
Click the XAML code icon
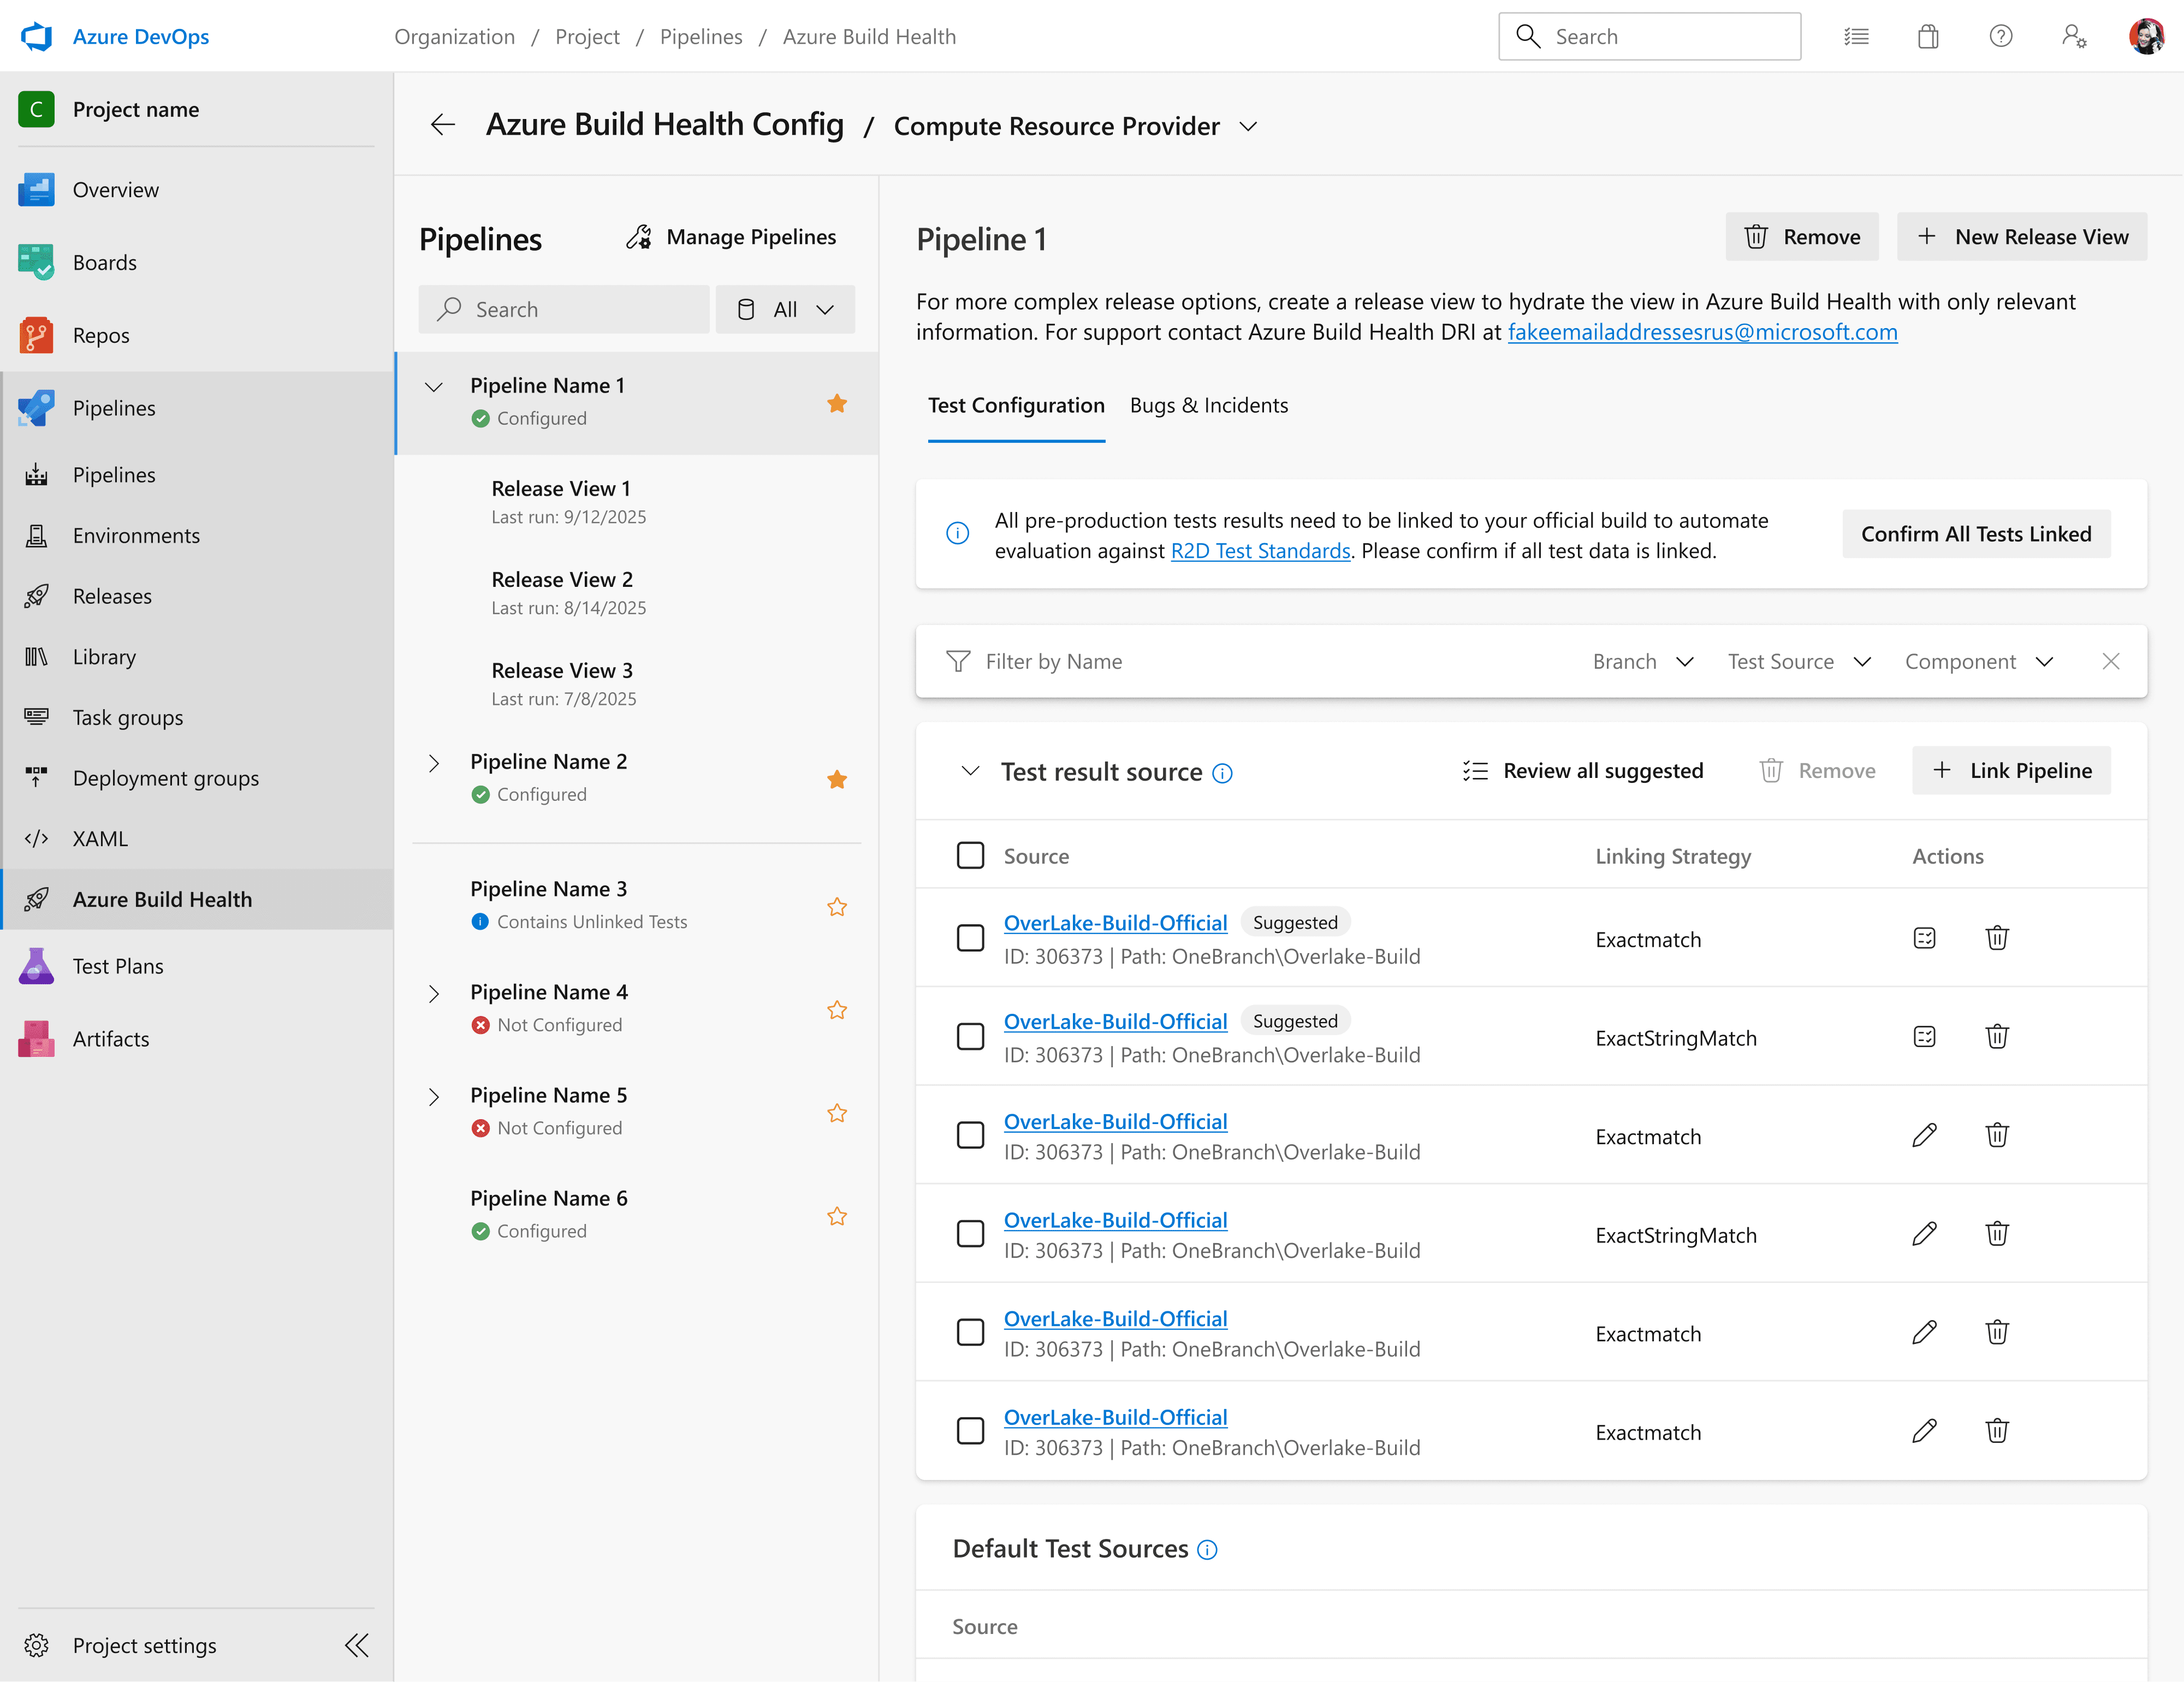(36, 839)
